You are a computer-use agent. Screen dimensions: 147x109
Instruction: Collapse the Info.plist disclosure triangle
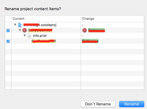point(25,35)
